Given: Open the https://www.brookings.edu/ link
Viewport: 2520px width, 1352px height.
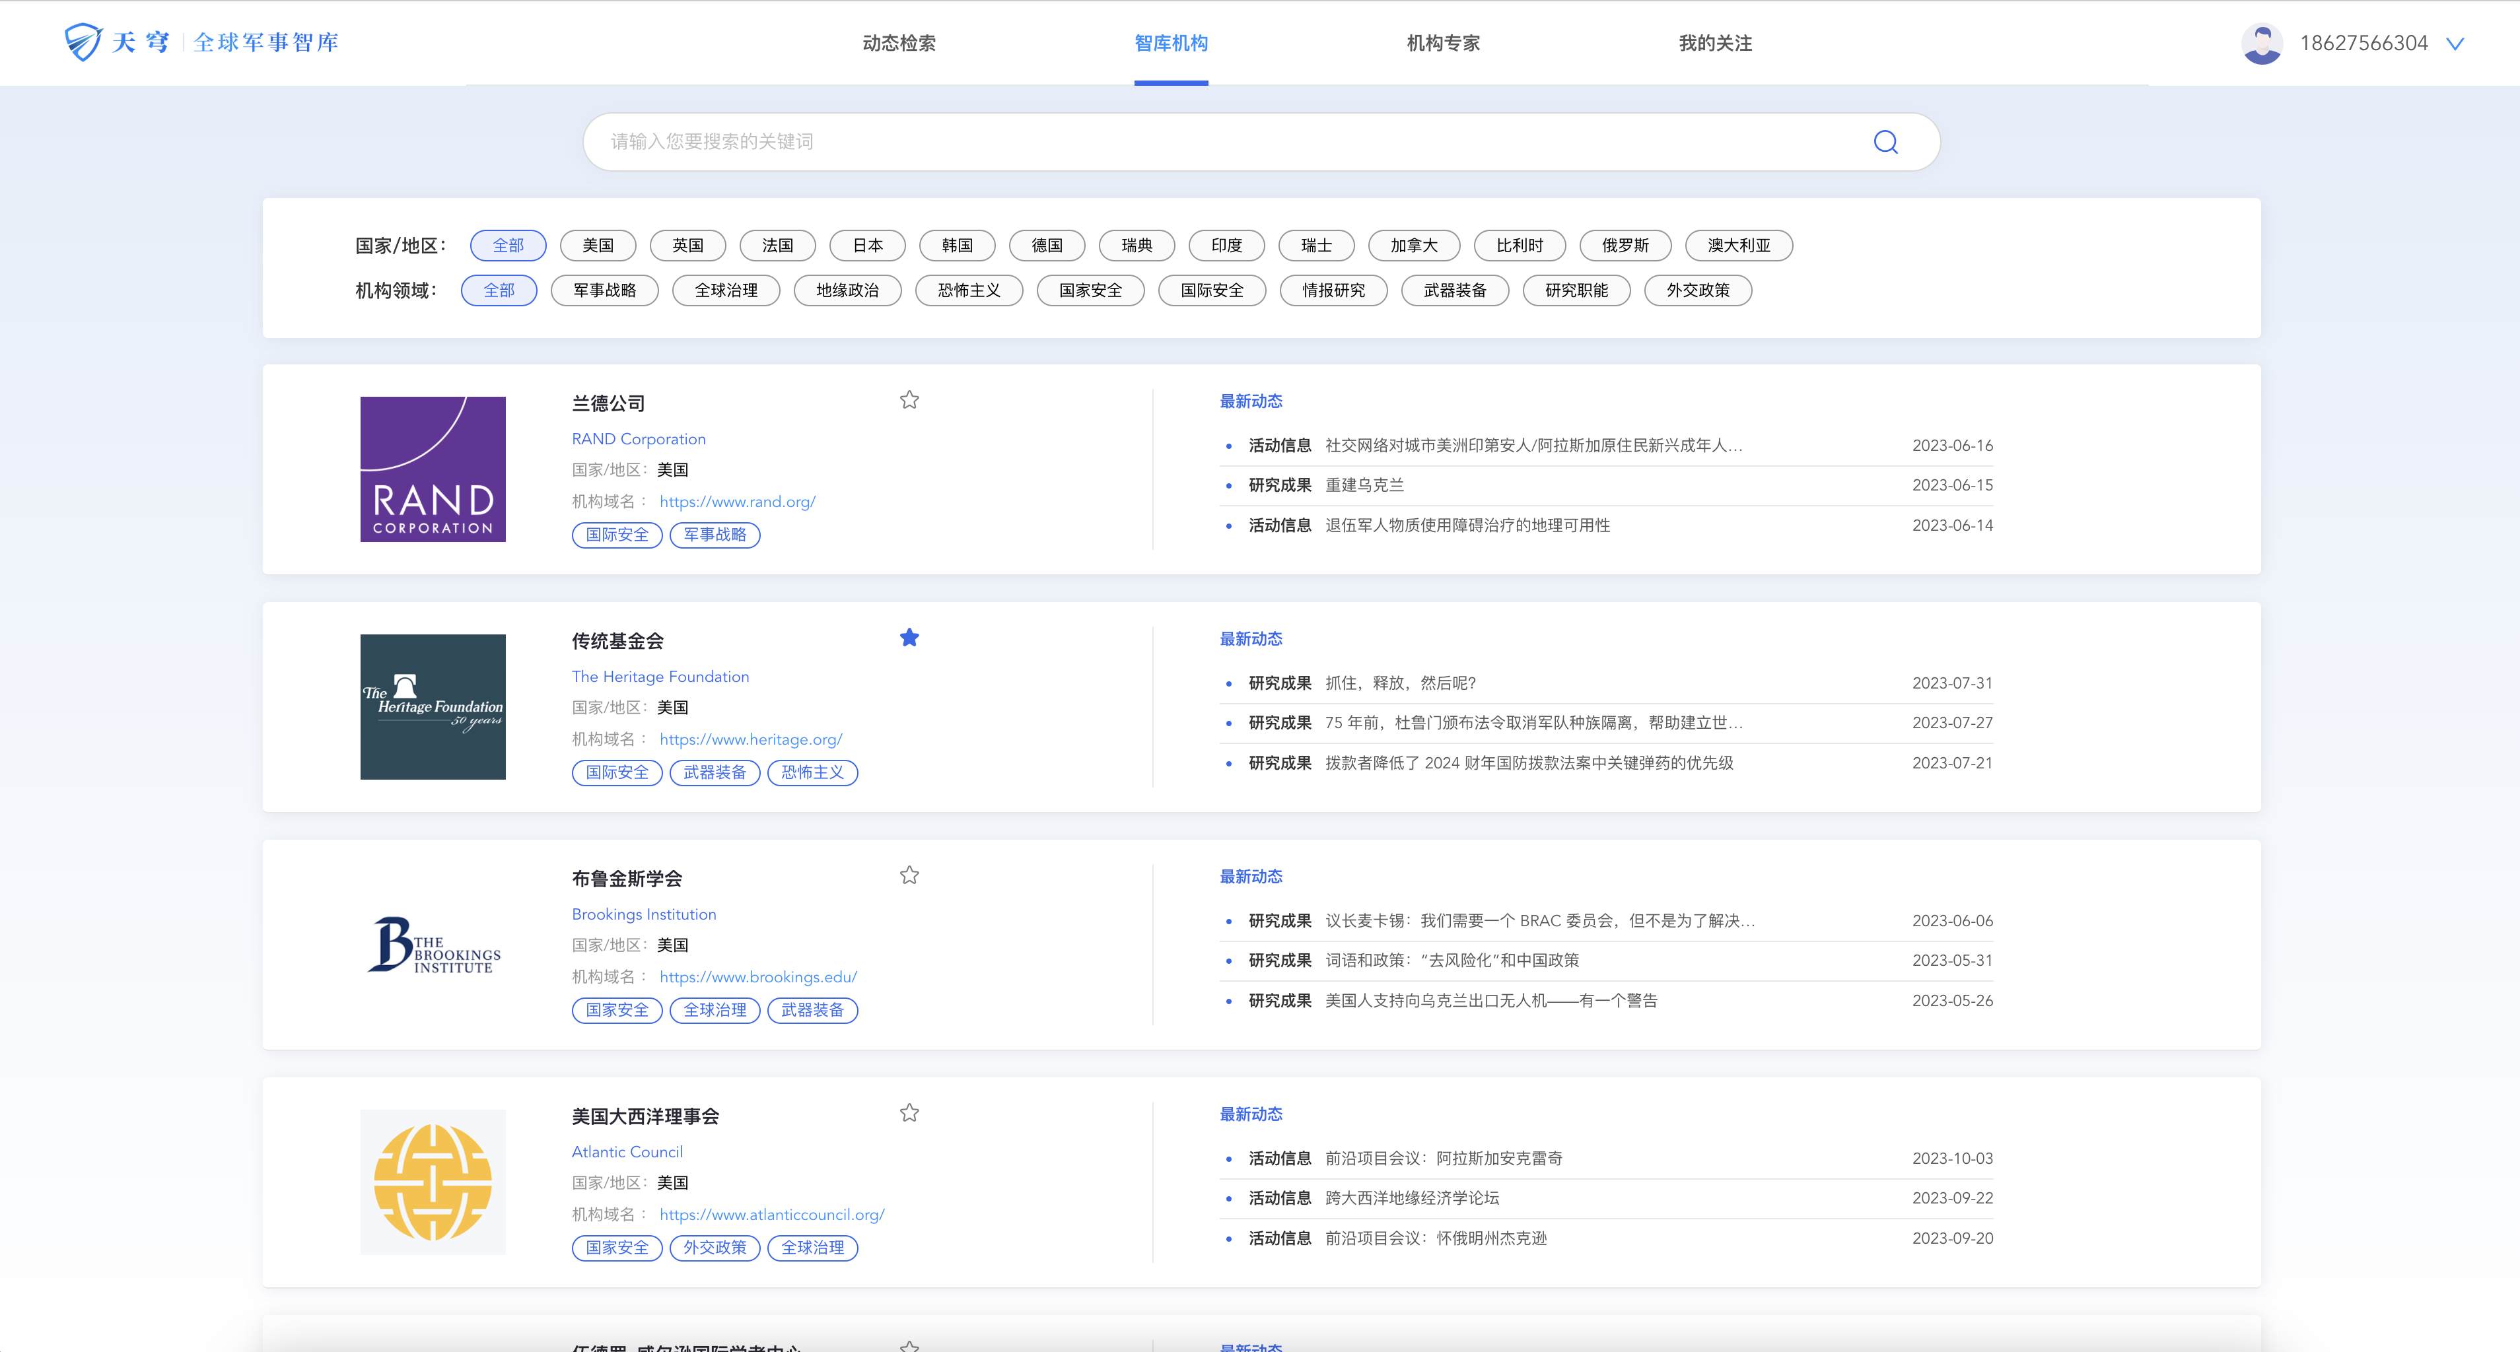Looking at the screenshot, I should pos(758,976).
